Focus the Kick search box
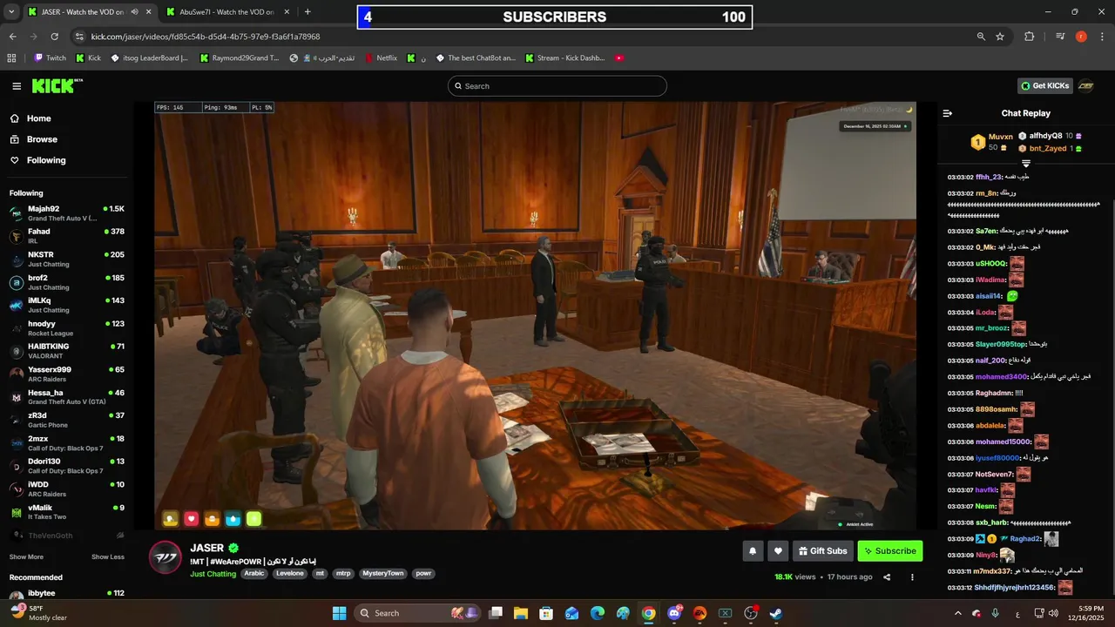 click(x=557, y=86)
